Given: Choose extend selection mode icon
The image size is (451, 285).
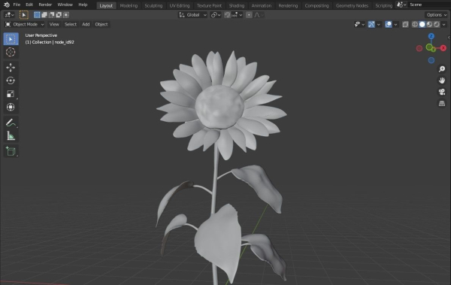Looking at the screenshot, I should point(44,15).
